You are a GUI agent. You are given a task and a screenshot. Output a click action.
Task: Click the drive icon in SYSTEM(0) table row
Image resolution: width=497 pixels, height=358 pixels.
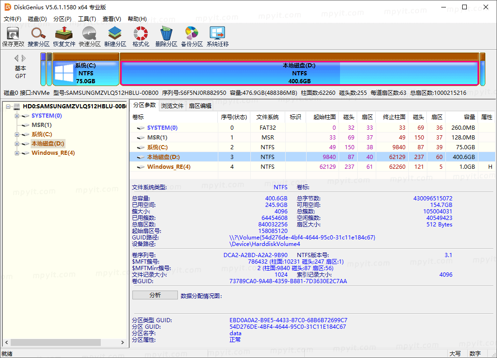(140, 128)
